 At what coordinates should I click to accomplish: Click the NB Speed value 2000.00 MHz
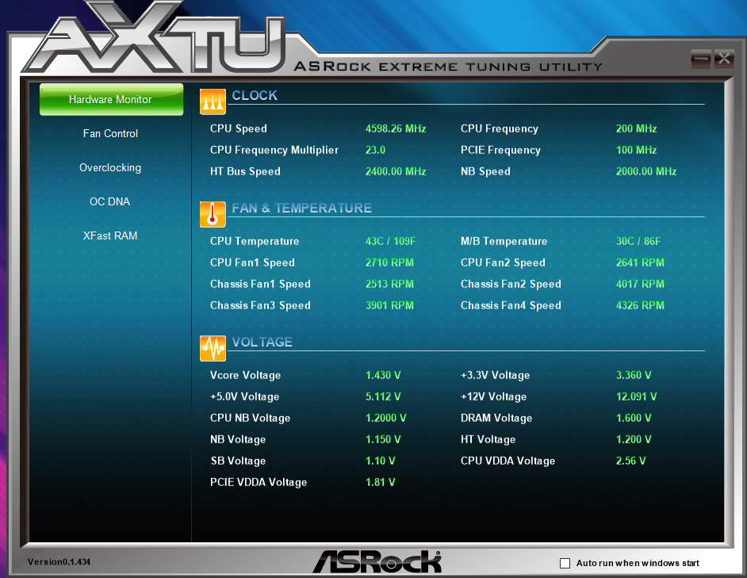pyautogui.click(x=646, y=171)
